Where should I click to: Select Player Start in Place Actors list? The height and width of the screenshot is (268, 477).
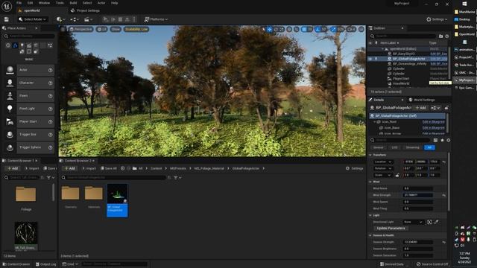click(x=29, y=121)
